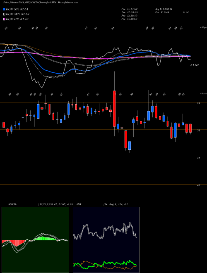This screenshot has height=273, width=207.
Task: Open the dark blue ADX indicator panel
Action: pos(106,240)
